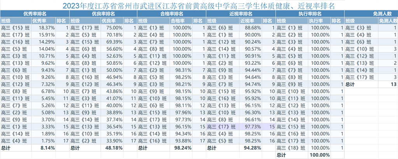398x159 pixels.
Task: Click 高三《6》班 in the 近视率排名 table
Action: 223,28
